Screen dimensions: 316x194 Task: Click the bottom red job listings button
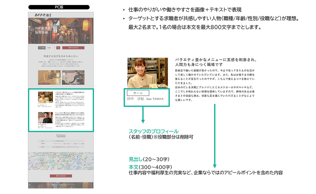61,176
